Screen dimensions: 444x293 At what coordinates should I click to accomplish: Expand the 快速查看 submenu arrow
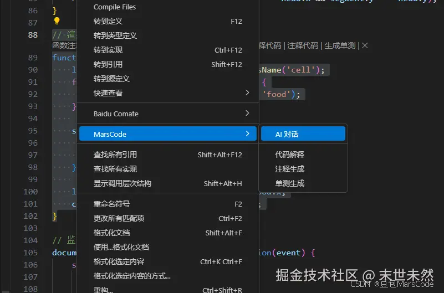(247, 92)
